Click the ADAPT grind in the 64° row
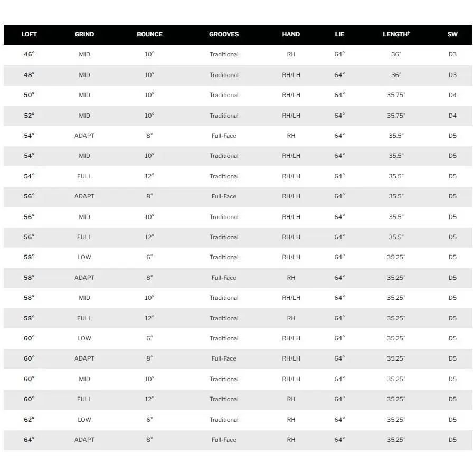The image size is (473, 473). 84,440
